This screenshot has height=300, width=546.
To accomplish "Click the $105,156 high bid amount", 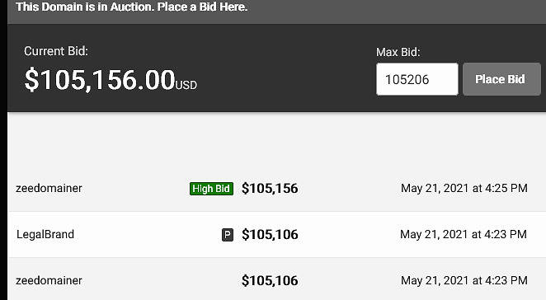I will pos(270,189).
